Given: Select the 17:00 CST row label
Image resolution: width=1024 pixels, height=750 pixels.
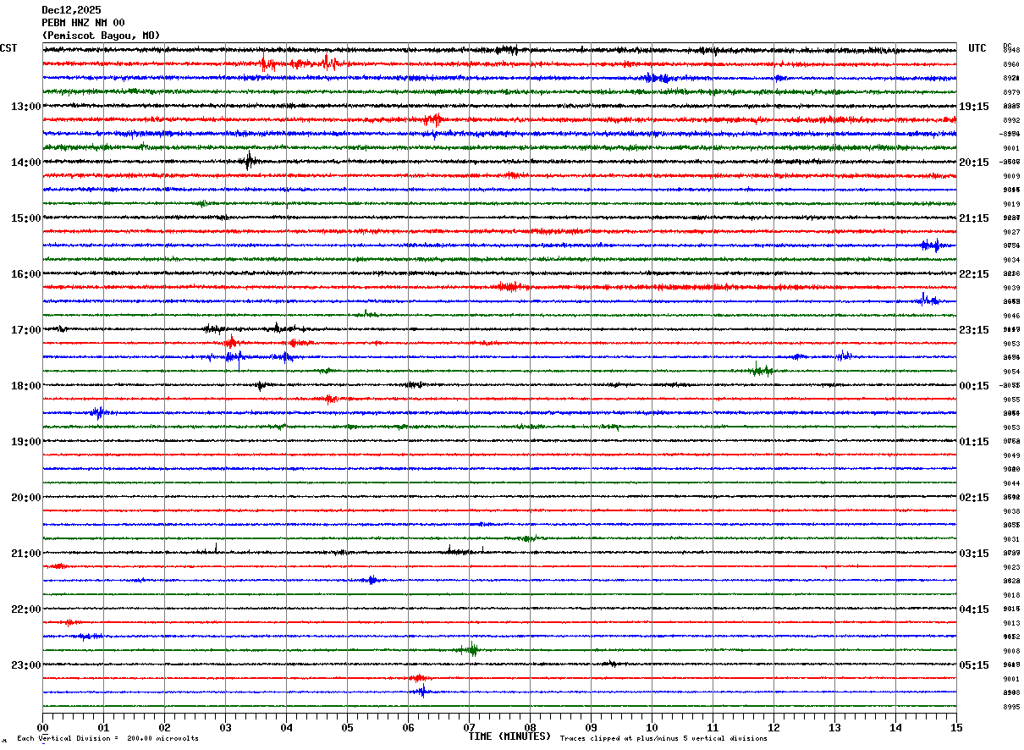Looking at the screenshot, I should point(26,330).
